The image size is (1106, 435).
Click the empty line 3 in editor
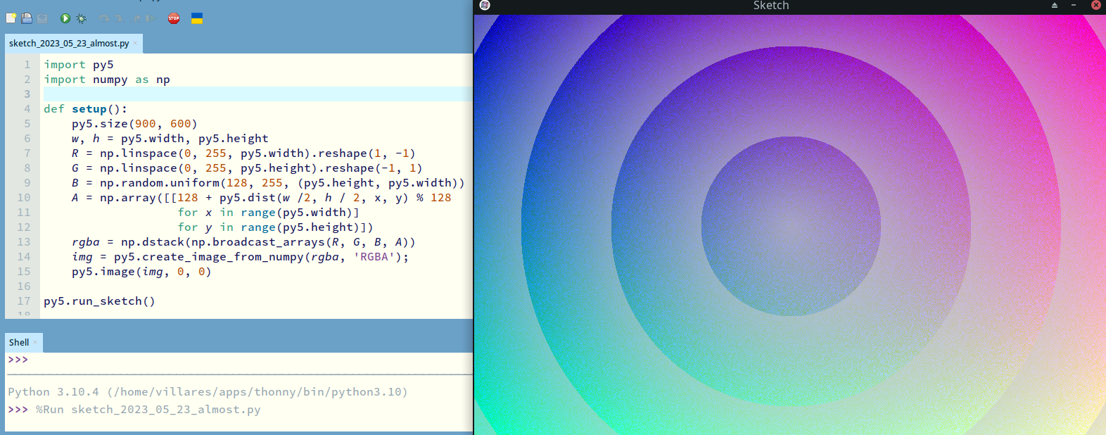[257, 94]
